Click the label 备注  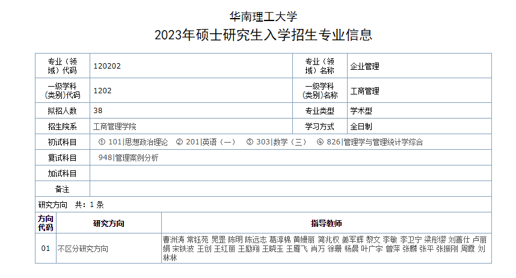coord(62,189)
